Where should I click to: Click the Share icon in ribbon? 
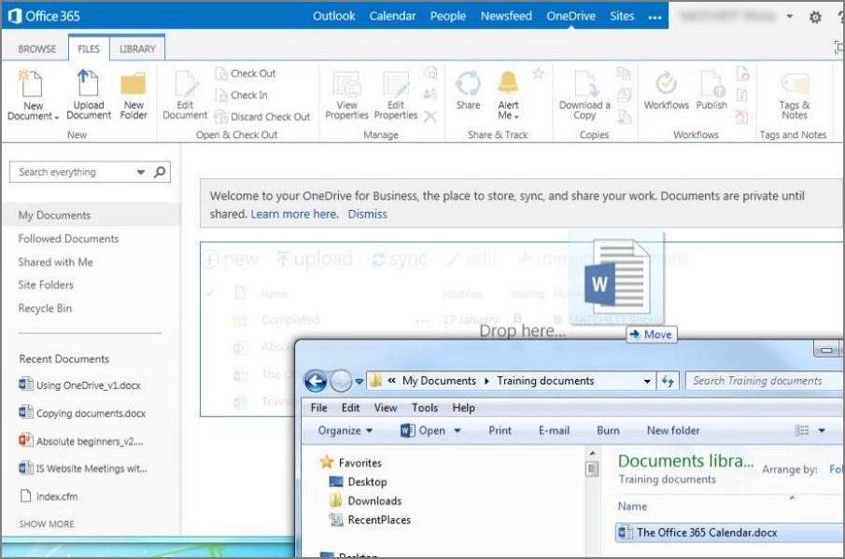pos(468,90)
